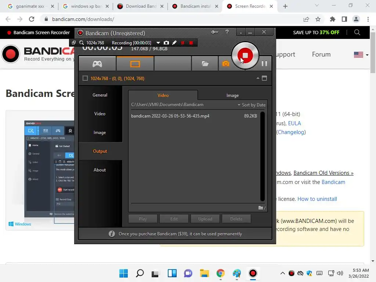Click overlapping windows icon in recording bar
This screenshot has height=282, width=376.
(74, 43)
